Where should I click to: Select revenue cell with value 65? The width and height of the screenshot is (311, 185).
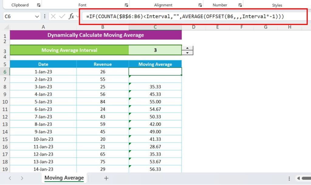(103, 154)
